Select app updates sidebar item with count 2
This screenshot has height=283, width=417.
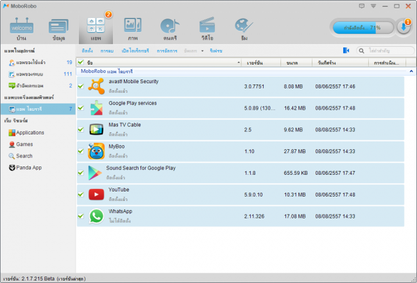(38, 86)
